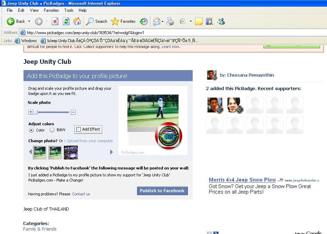The width and height of the screenshot is (327, 234).
Task: Open the Messenger people icon
Action: point(221,21)
